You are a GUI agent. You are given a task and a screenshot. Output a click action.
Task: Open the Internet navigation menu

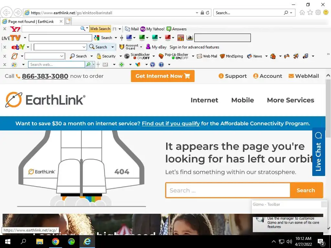pyautogui.click(x=204, y=100)
